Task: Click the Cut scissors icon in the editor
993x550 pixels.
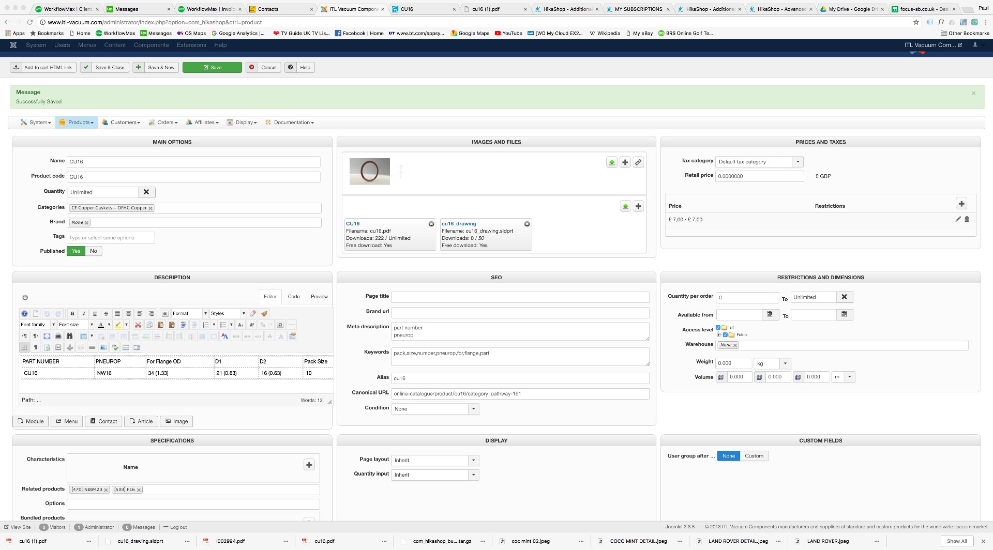Action: (138, 325)
